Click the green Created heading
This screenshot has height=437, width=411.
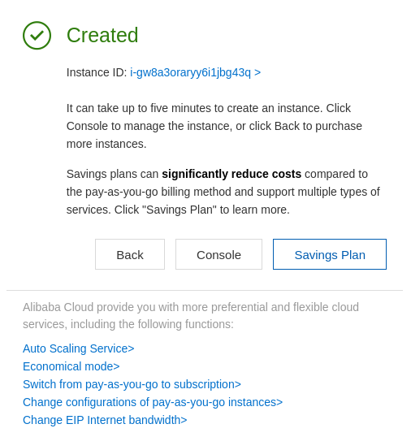pos(102,35)
